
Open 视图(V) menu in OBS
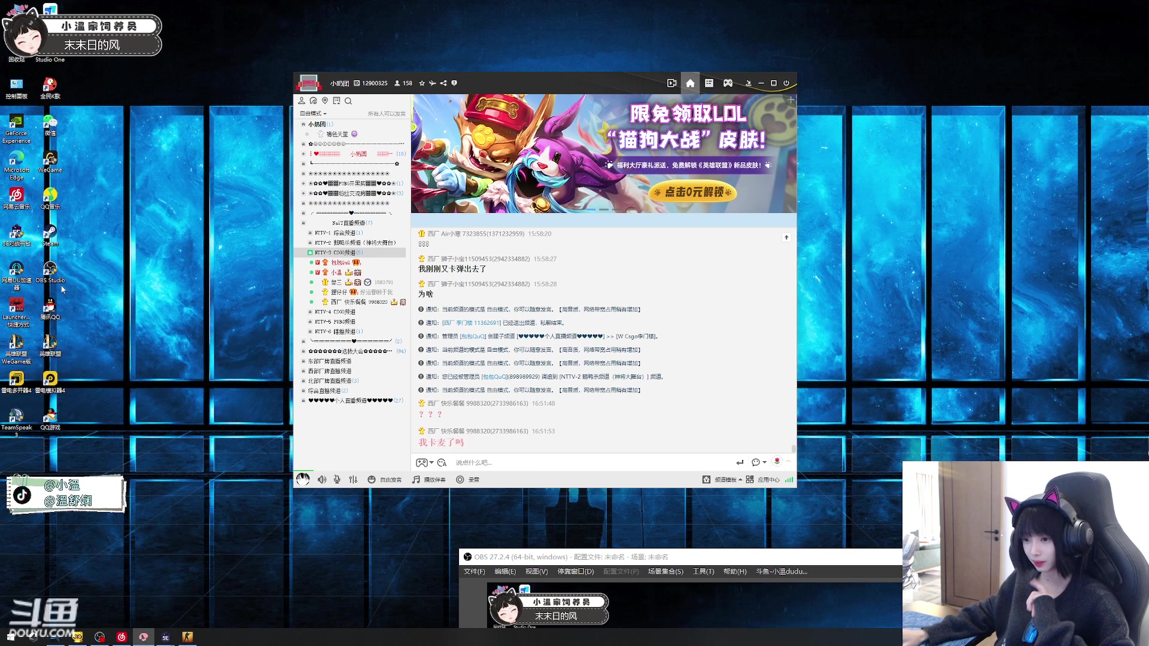[x=536, y=571]
